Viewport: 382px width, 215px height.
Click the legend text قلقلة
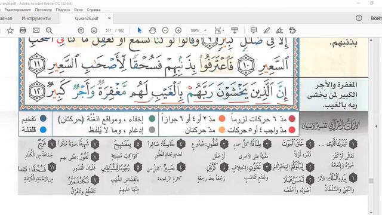(x=29, y=130)
